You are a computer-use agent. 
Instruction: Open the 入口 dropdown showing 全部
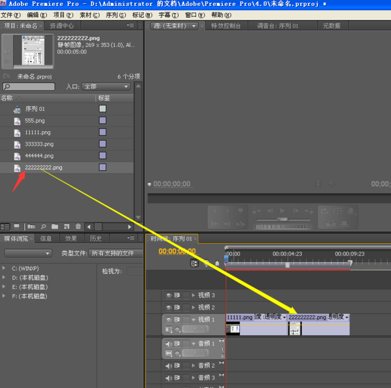[x=106, y=86]
